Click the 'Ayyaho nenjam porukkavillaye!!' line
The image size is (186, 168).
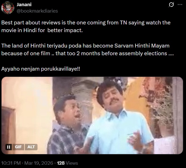click(x=41, y=69)
